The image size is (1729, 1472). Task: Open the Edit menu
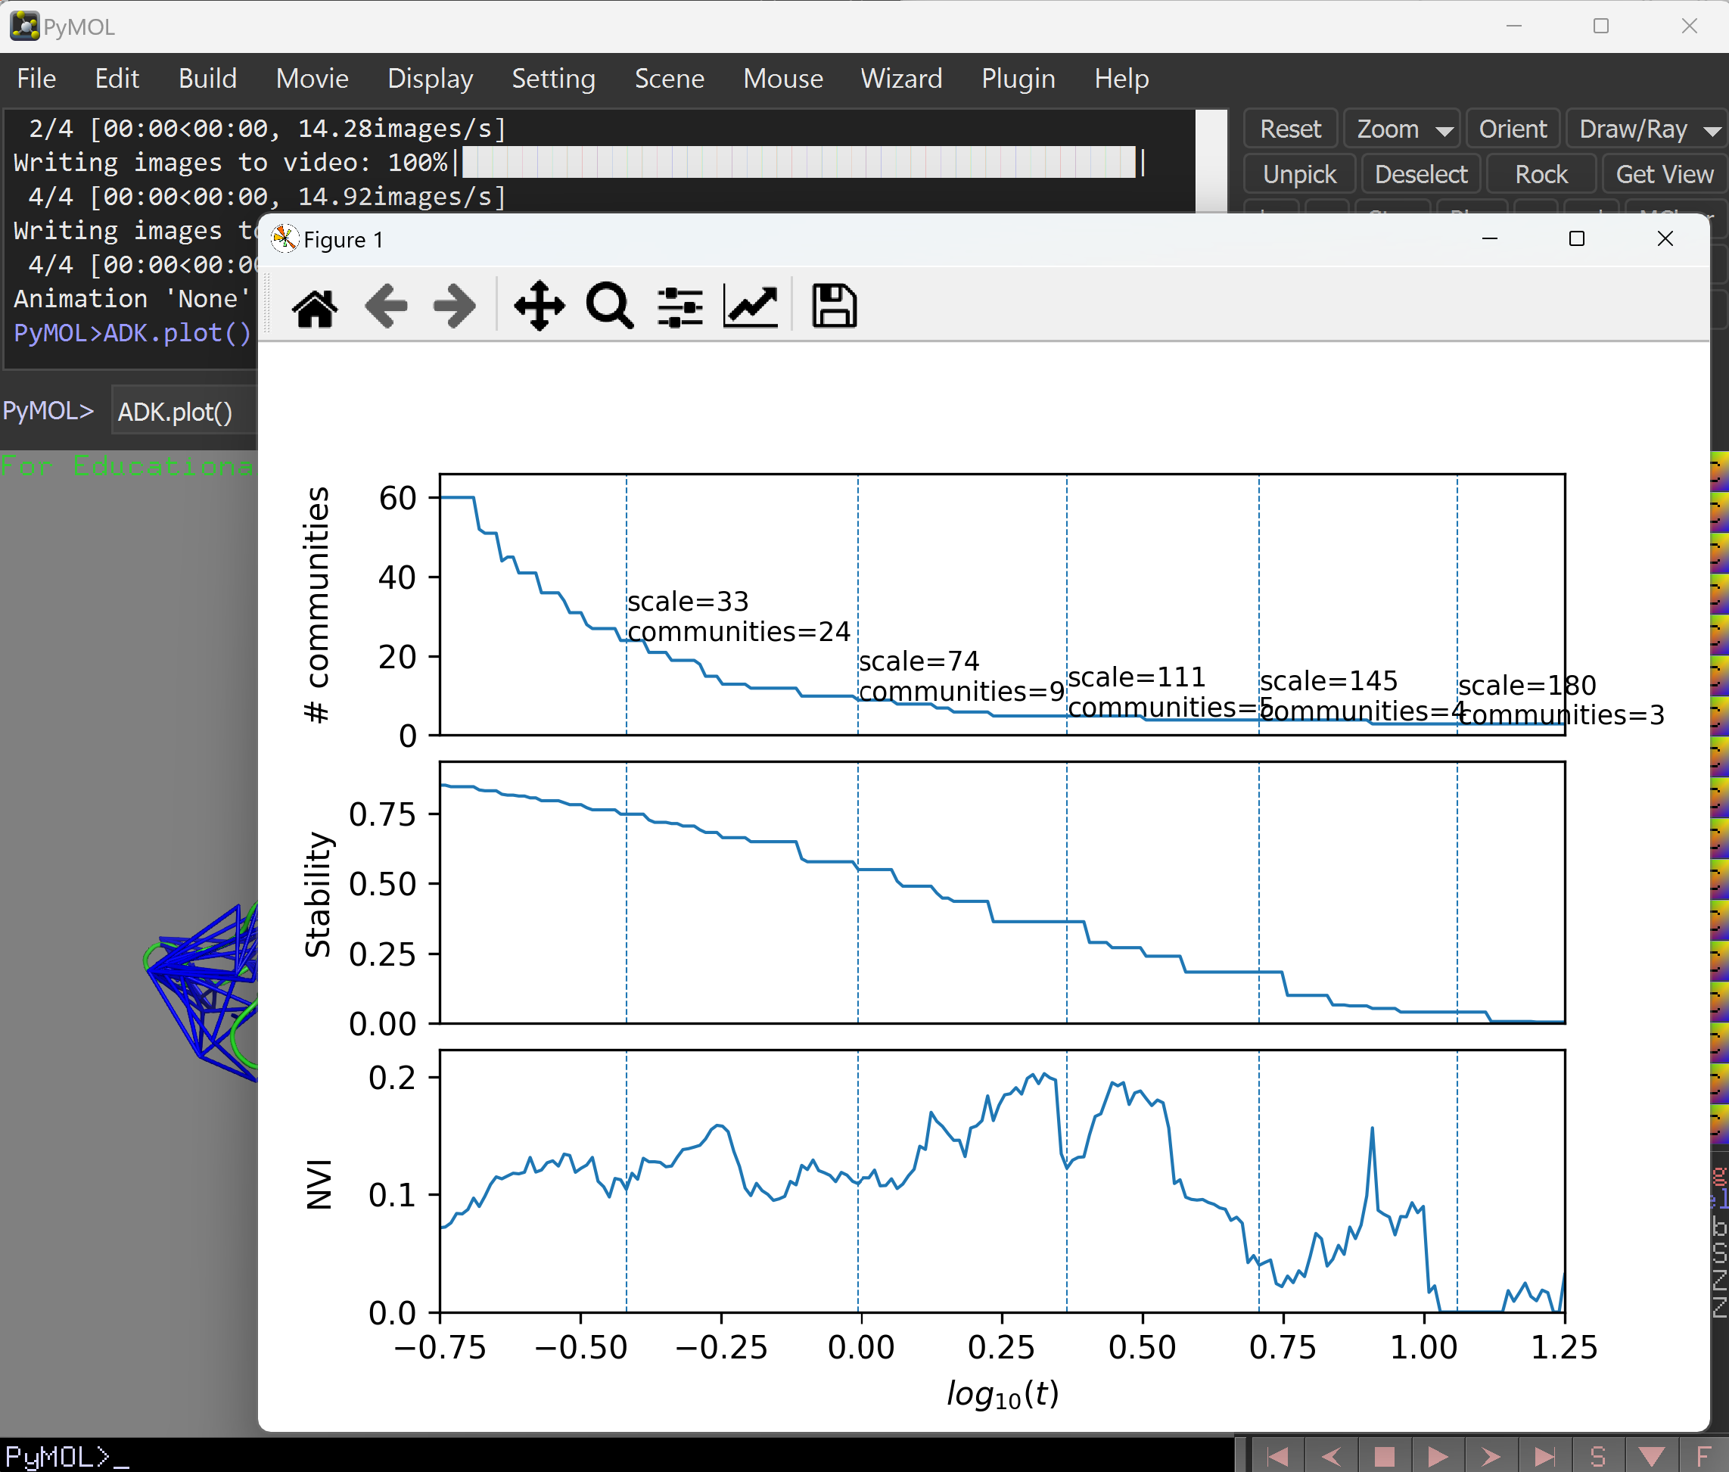117,79
